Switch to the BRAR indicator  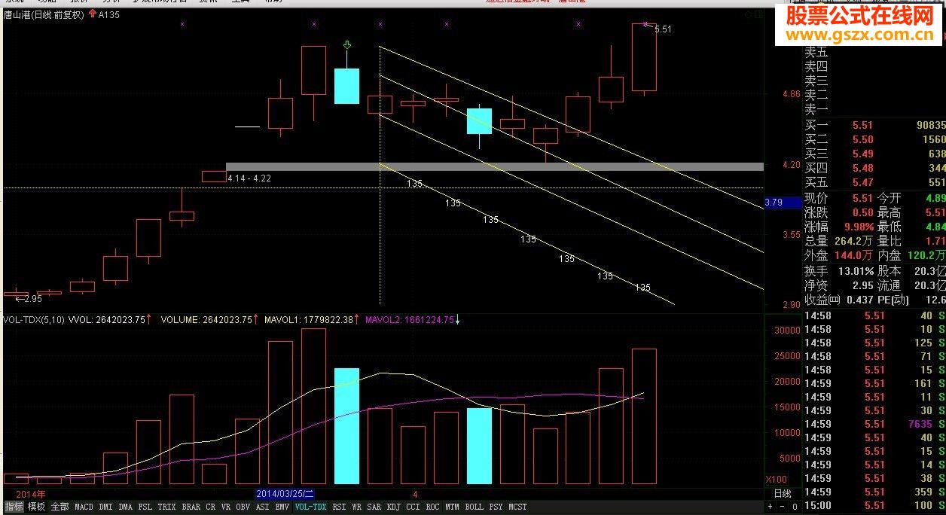pyautogui.click(x=191, y=507)
